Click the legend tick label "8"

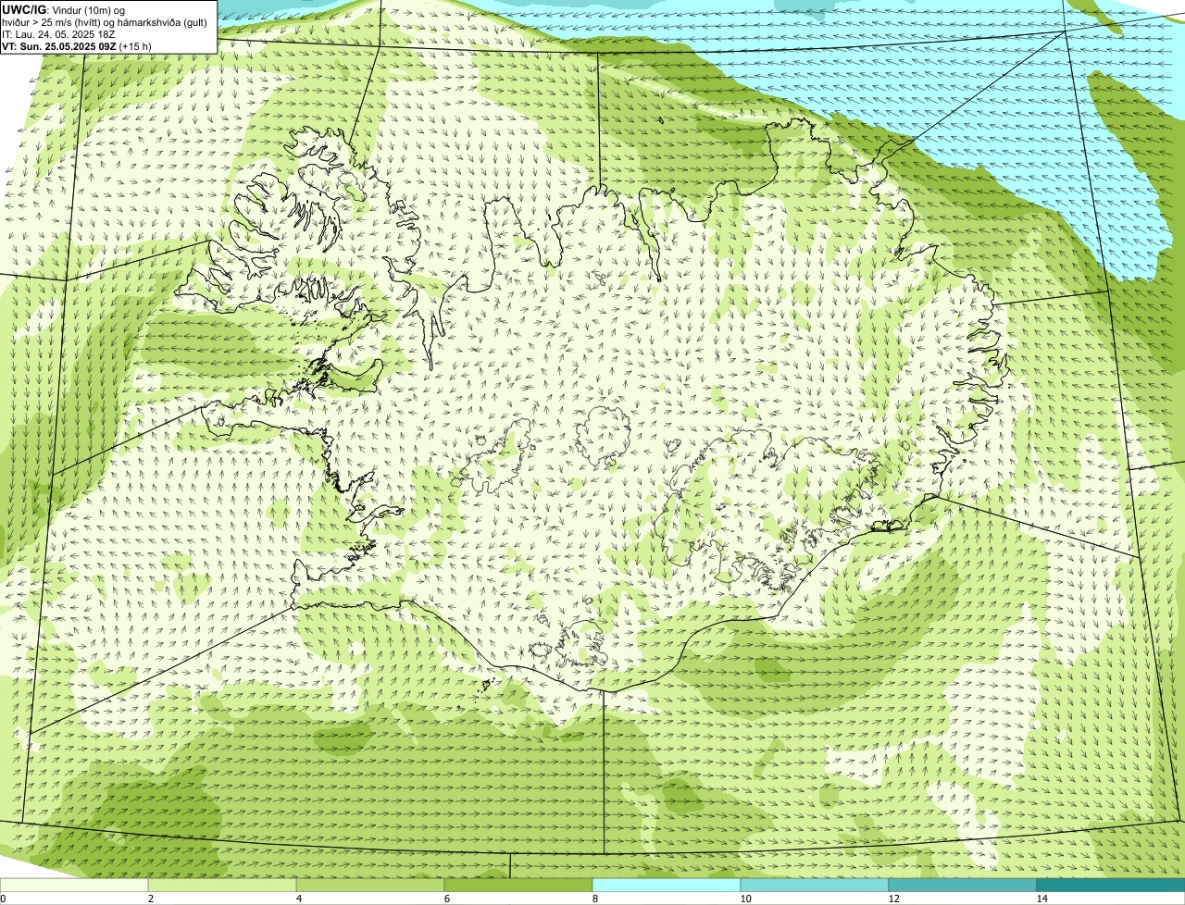(x=594, y=899)
